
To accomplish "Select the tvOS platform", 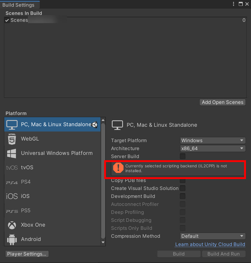I will coord(52,168).
